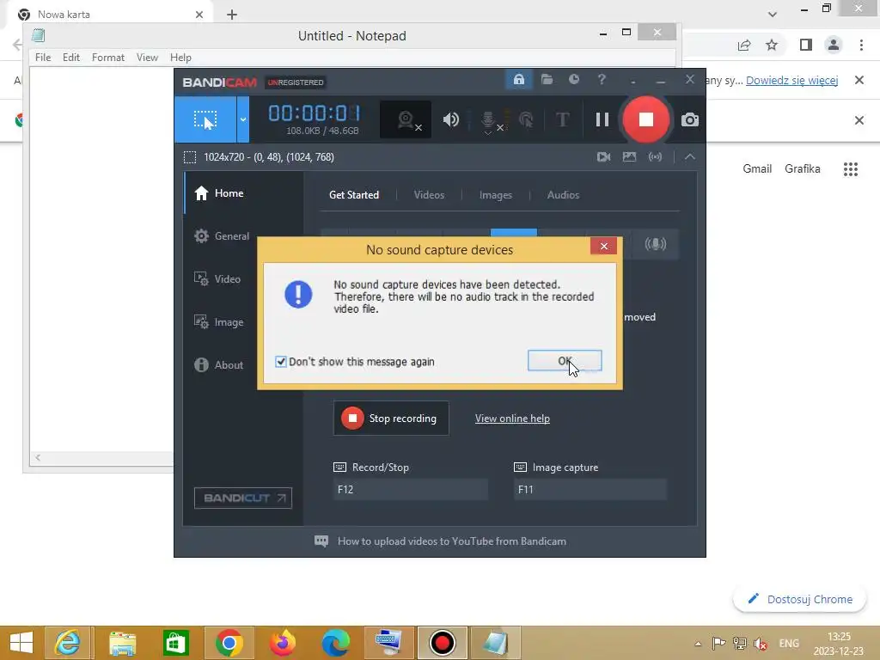Toggle the speaker sound icon

450,119
